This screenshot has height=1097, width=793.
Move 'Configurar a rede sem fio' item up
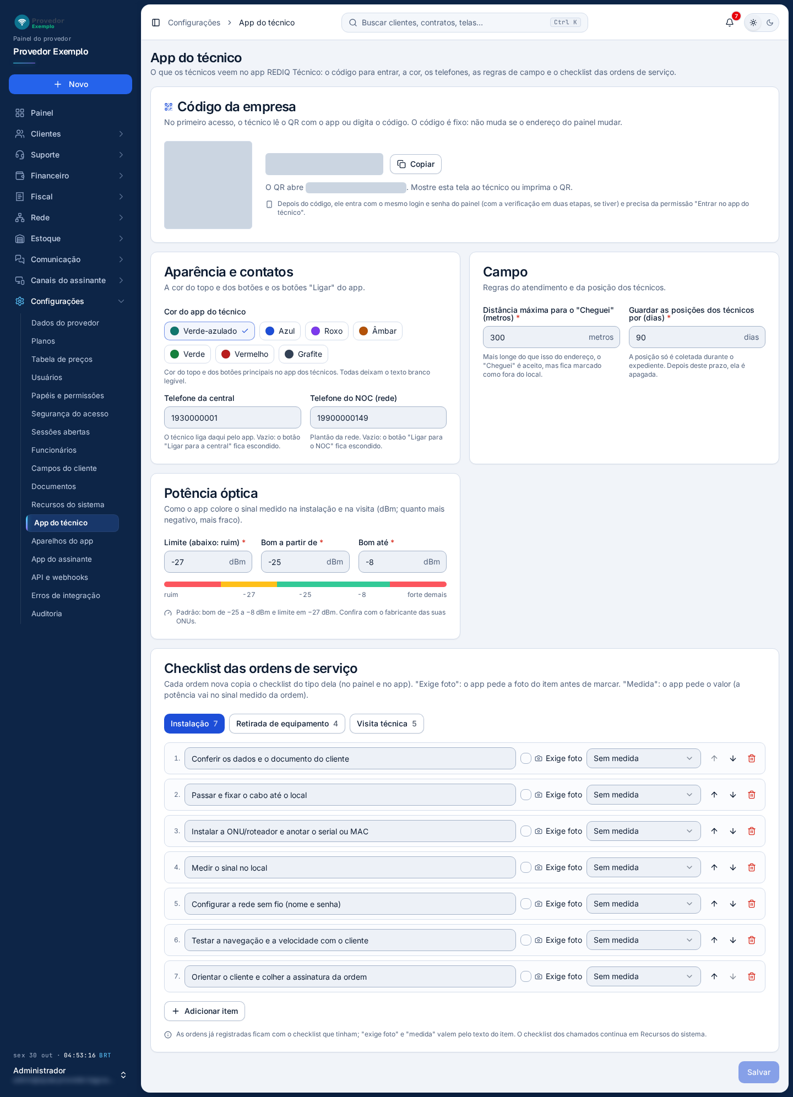(714, 904)
